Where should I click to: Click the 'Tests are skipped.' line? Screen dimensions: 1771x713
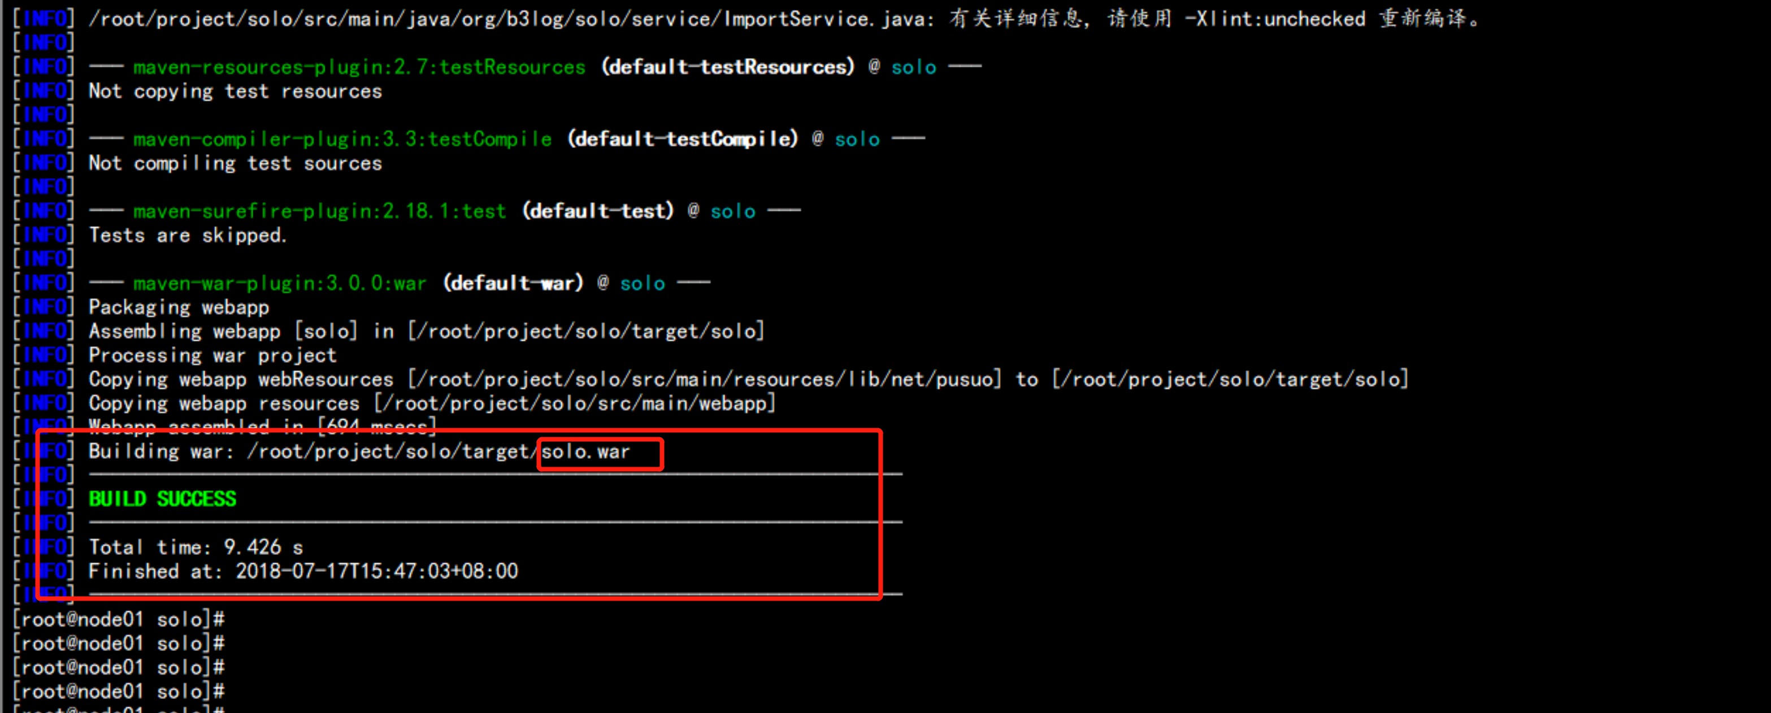click(x=188, y=235)
